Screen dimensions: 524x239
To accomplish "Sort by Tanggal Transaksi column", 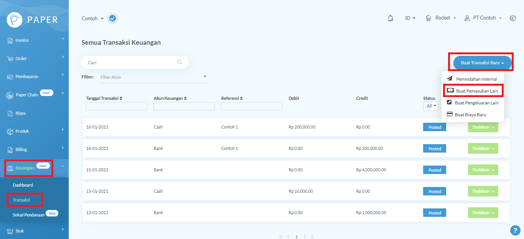I will tap(104, 98).
